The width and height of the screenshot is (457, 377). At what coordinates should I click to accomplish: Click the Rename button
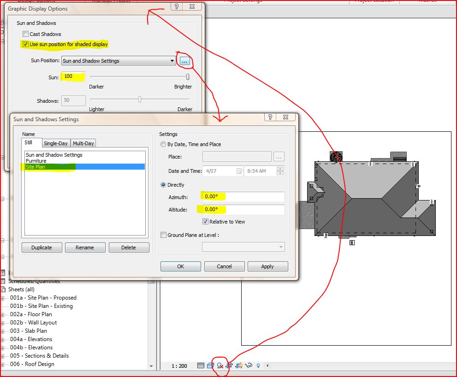pyautogui.click(x=85, y=247)
